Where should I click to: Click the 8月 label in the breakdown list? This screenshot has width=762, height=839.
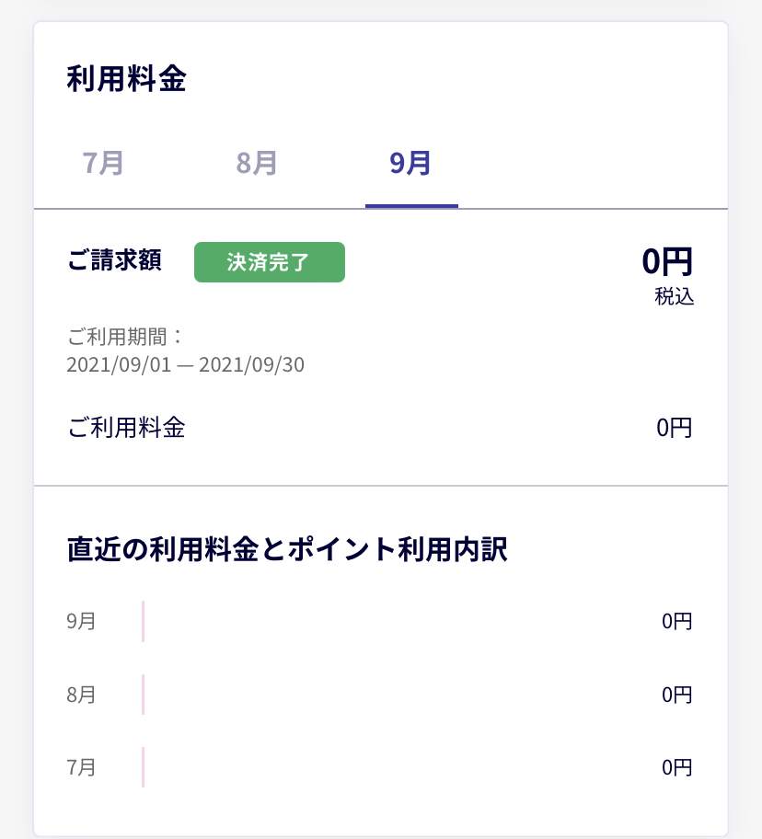click(x=81, y=695)
